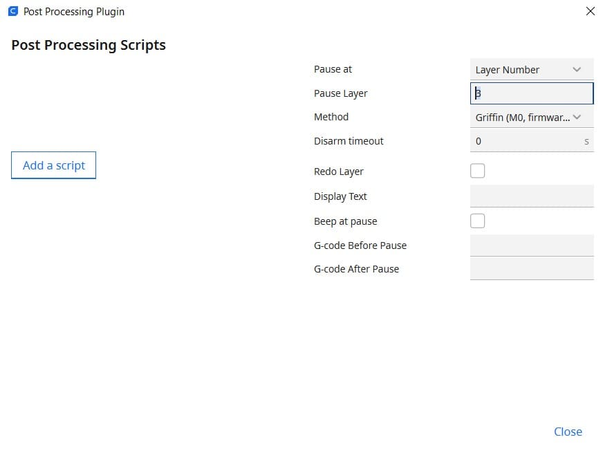Screen dimensions: 603x453
Task: Select the G-code After Pause field
Action: pos(531,269)
